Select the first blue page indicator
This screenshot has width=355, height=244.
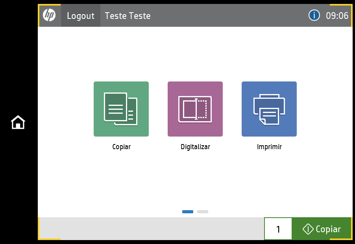point(188,212)
